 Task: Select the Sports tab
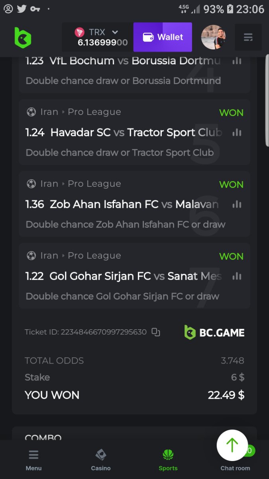168,460
